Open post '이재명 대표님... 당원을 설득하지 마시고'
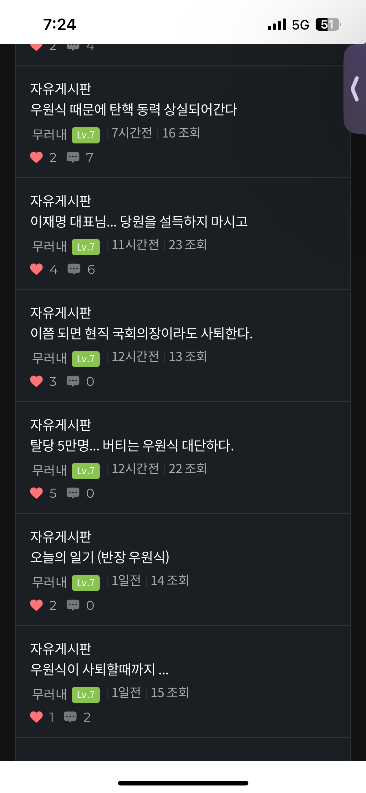Screen dimensions: 366x793 click(x=139, y=221)
